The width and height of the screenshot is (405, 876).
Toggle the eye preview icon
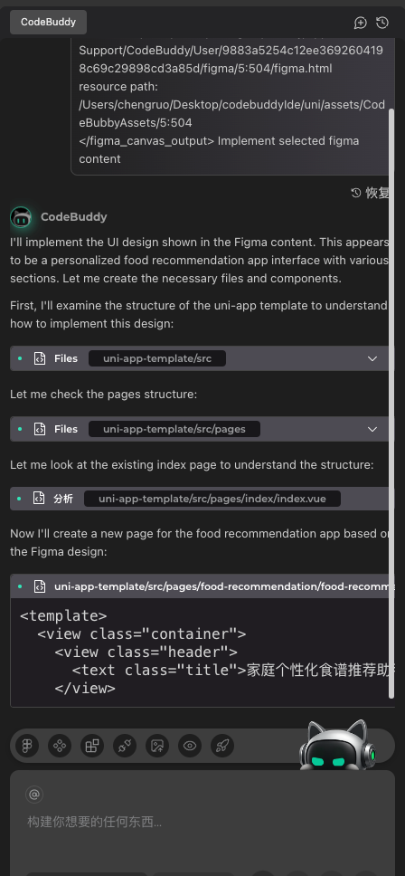[190, 746]
